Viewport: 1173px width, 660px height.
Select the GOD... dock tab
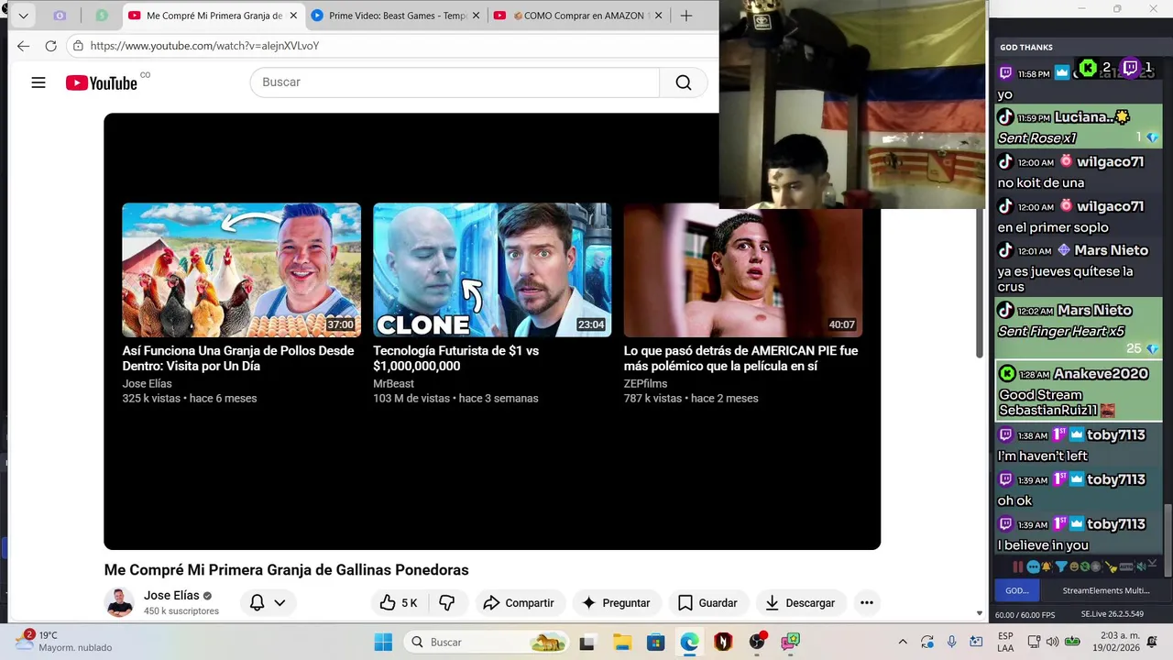pyautogui.click(x=1017, y=591)
